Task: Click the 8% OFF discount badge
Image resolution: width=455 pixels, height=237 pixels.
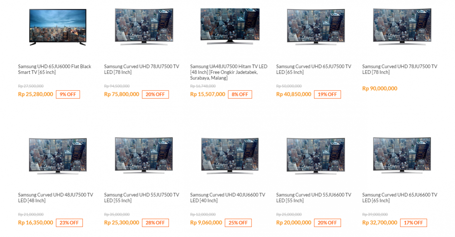Action: pyautogui.click(x=240, y=94)
